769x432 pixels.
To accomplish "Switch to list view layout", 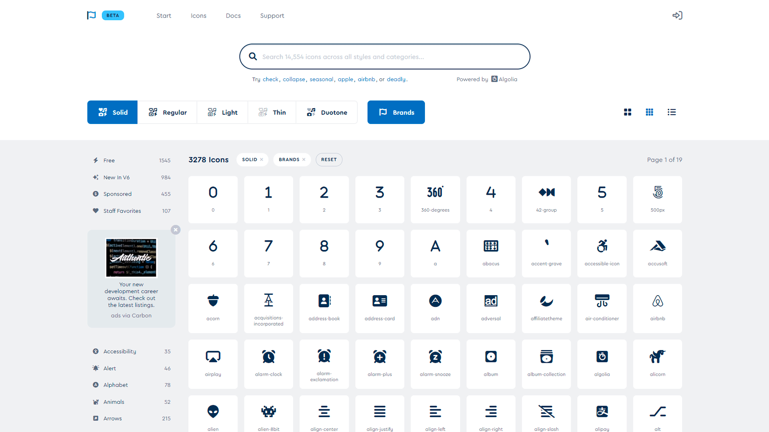I will pyautogui.click(x=672, y=112).
